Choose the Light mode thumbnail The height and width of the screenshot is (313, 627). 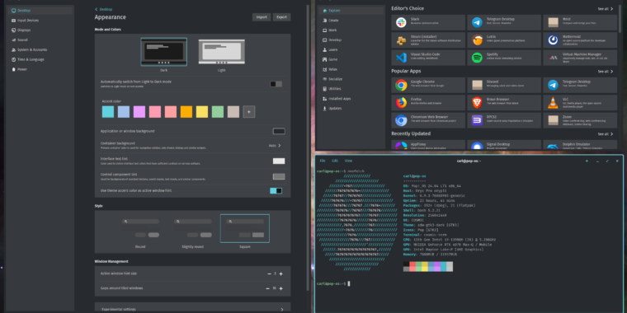222,52
